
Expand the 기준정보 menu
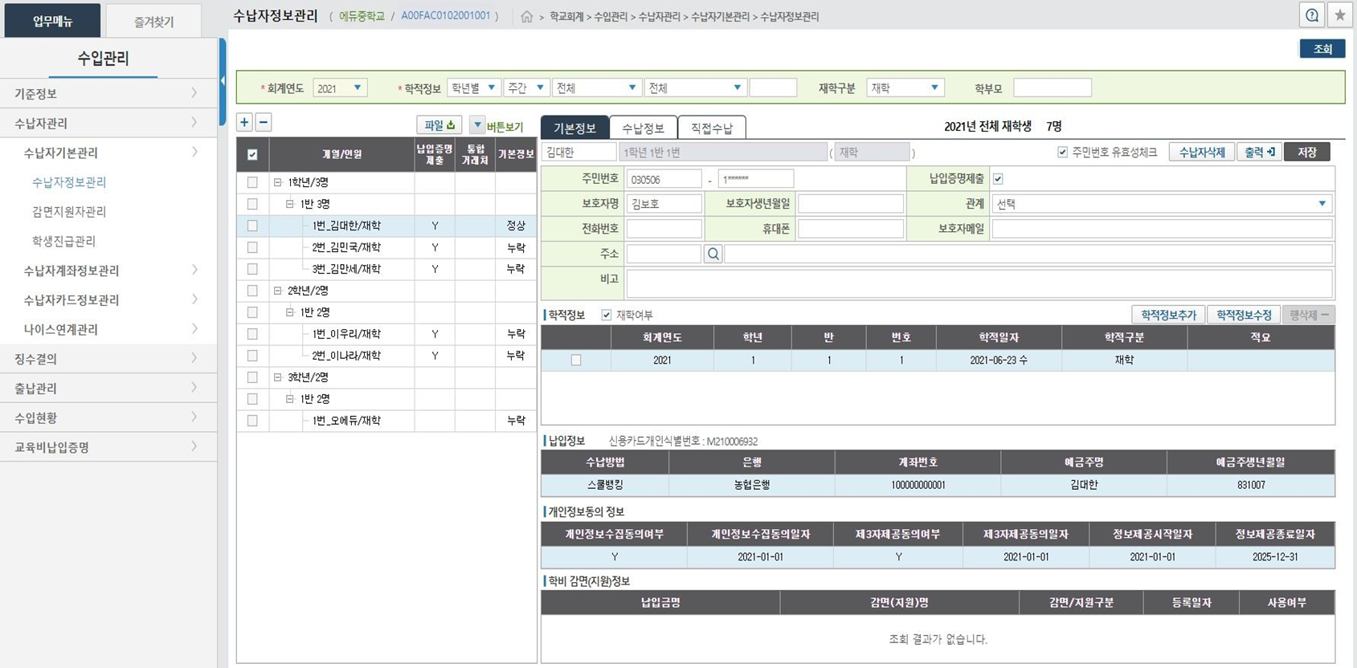click(x=108, y=94)
